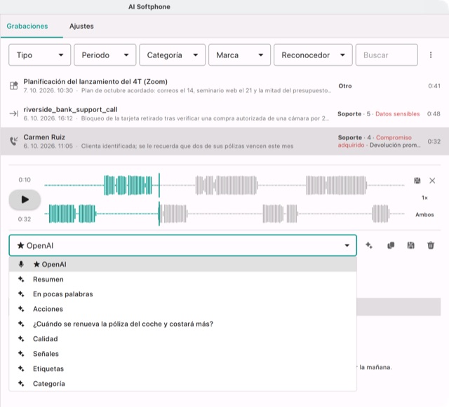Screen dimensions: 449x407
Task: Toggle the Ambos channel selector
Action: click(x=424, y=214)
